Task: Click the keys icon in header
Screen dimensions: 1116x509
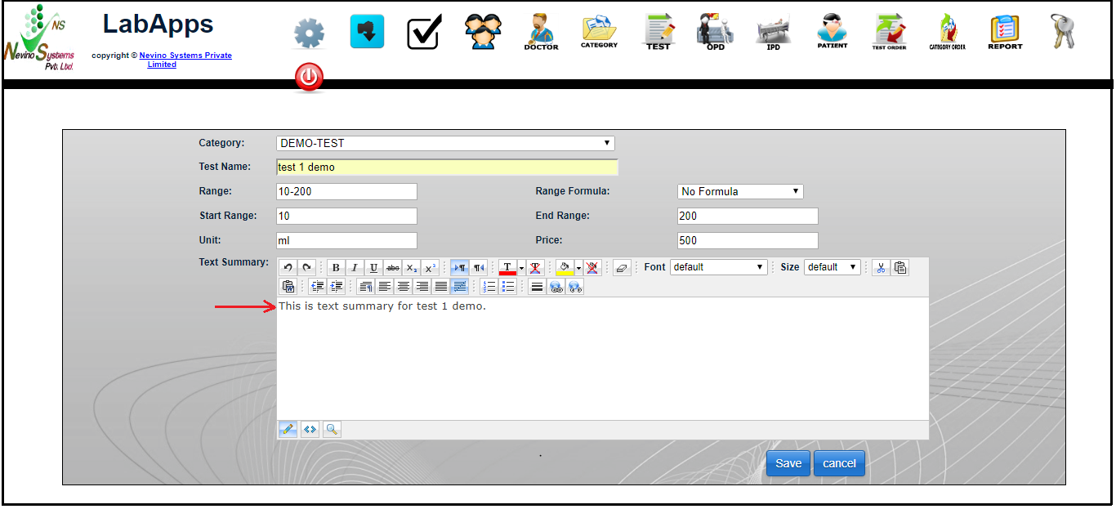Action: [1062, 32]
